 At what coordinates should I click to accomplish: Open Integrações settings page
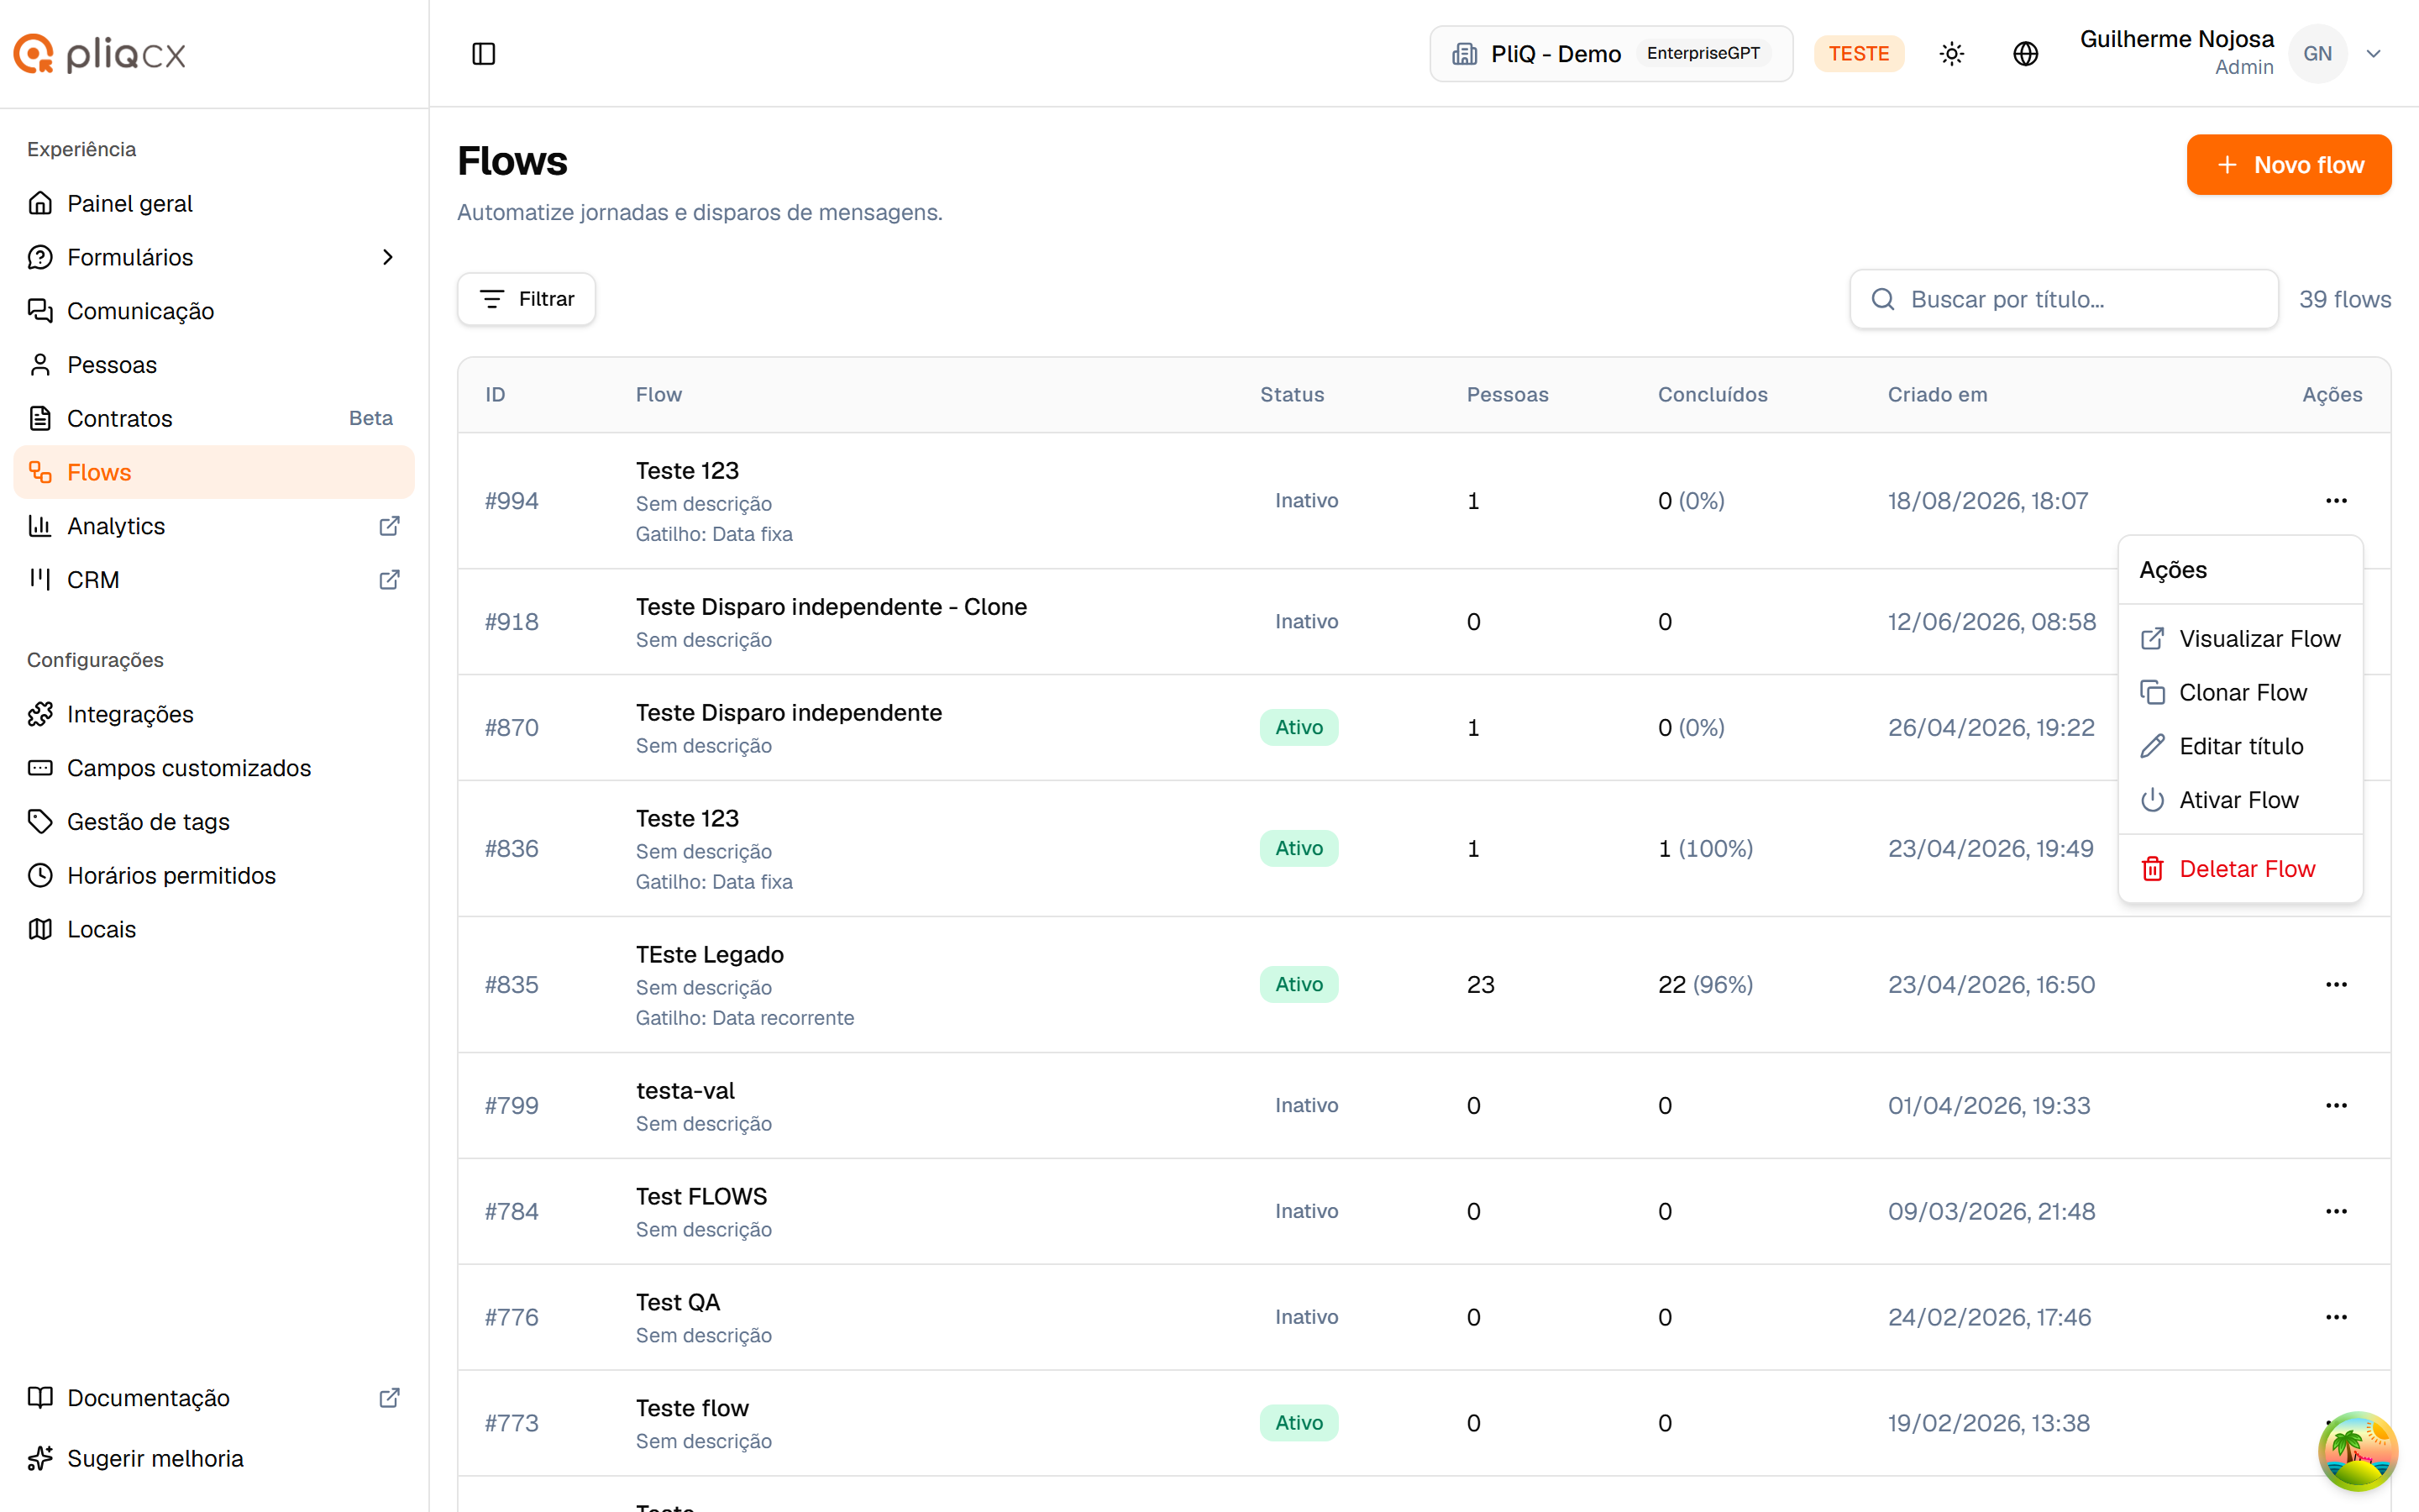pyautogui.click(x=214, y=714)
